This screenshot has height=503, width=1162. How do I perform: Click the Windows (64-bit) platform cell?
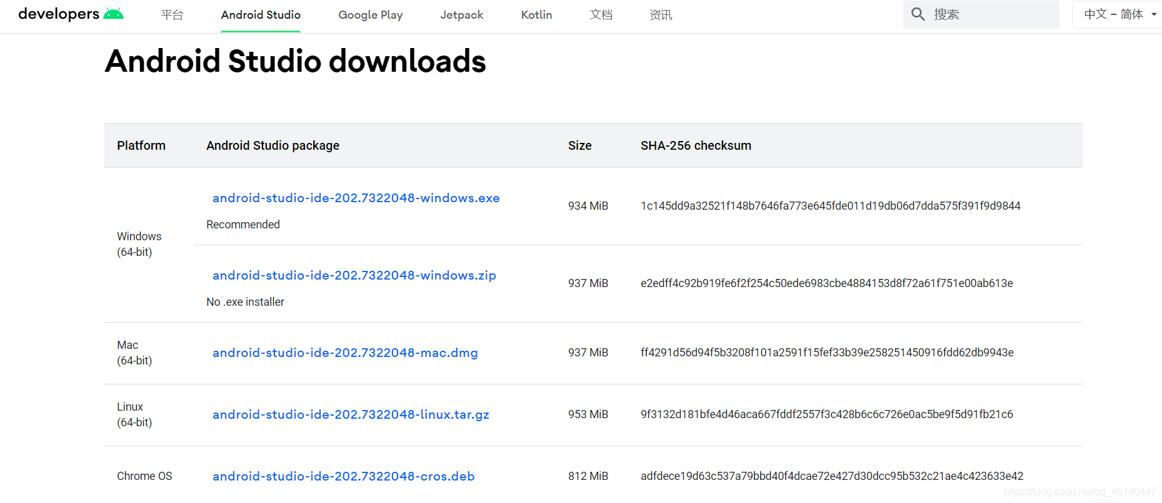[x=139, y=244]
